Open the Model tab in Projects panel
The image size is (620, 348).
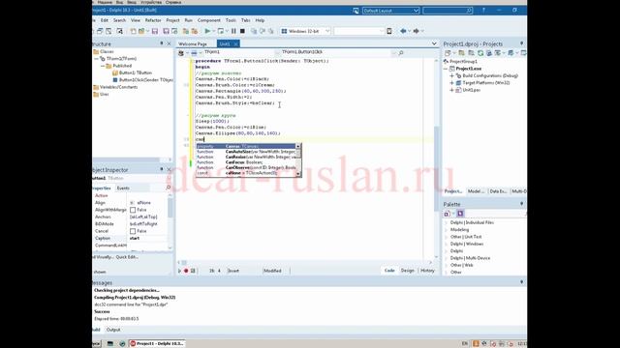pyautogui.click(x=476, y=191)
